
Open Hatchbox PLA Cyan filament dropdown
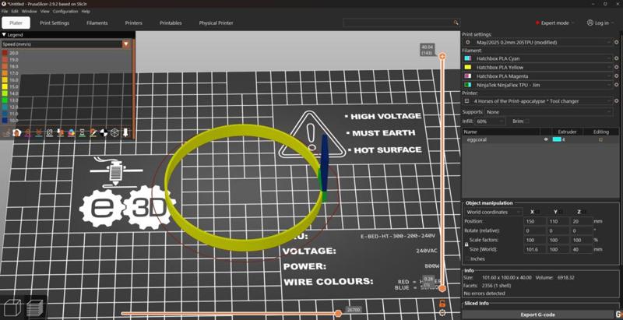point(538,58)
